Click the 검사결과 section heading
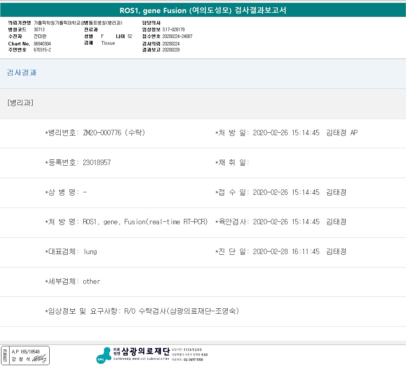The width and height of the screenshot is (406, 369). pyautogui.click(x=22, y=72)
